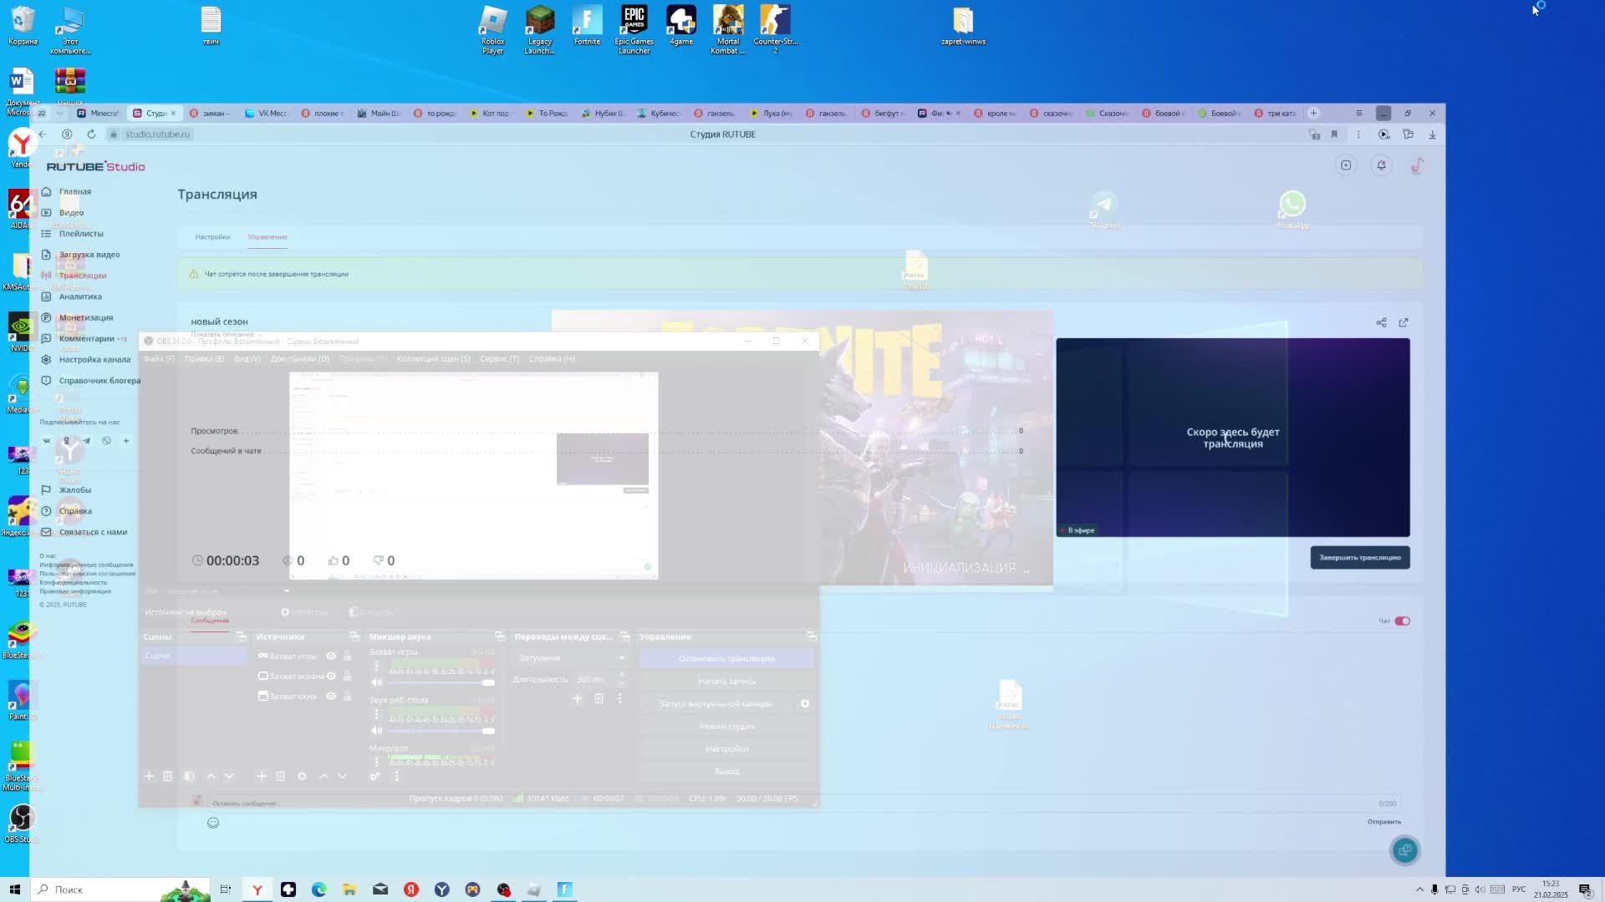Click the share stream icon

pyautogui.click(x=1381, y=322)
